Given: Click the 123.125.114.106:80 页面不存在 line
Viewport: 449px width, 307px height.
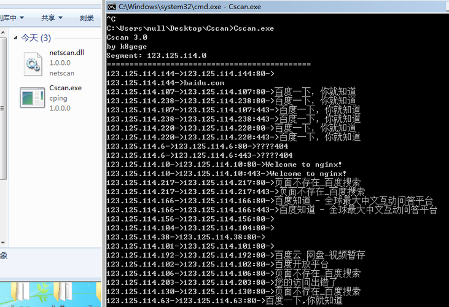Looking at the screenshot, I should pos(233,273).
